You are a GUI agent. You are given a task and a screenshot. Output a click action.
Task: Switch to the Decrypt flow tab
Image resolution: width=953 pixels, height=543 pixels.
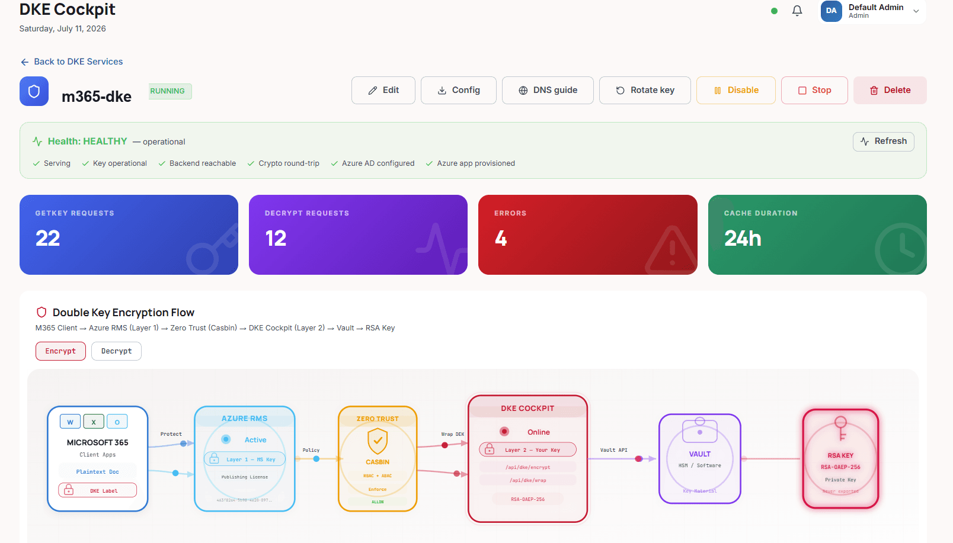coord(116,351)
